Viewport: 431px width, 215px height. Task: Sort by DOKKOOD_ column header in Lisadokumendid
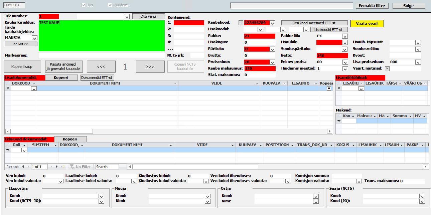pyautogui.click(x=23, y=84)
